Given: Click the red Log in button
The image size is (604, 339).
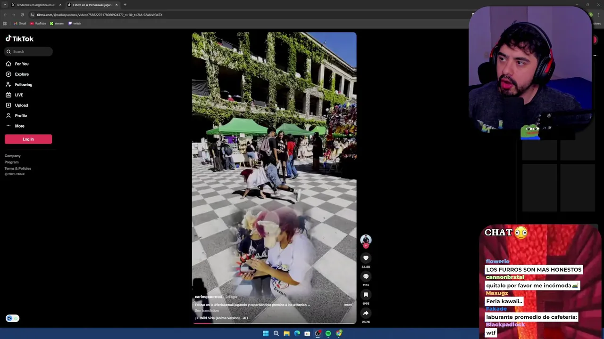Looking at the screenshot, I should coord(28,139).
